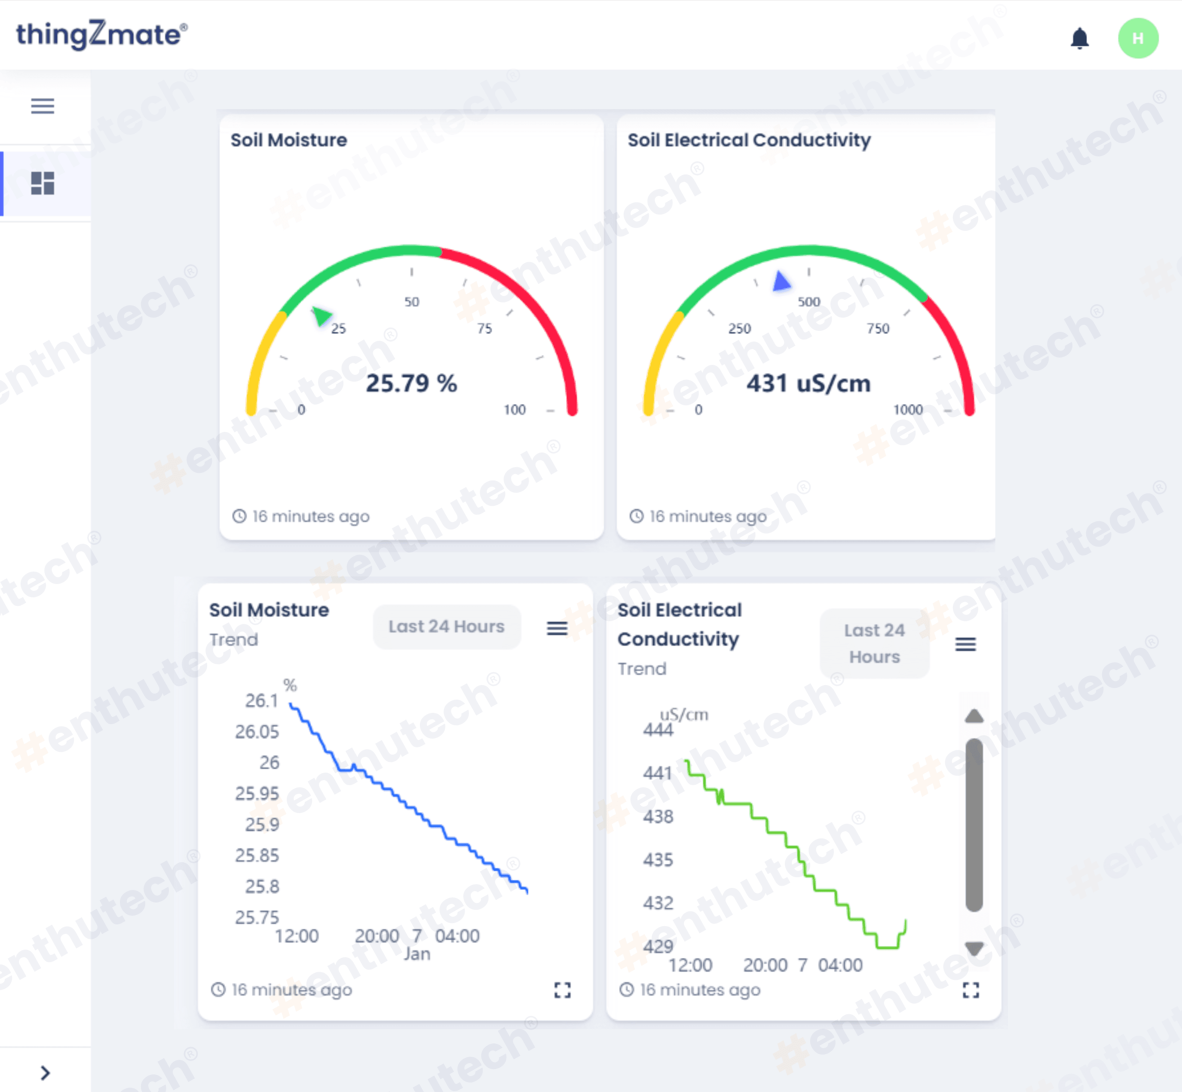Toggle the sidebar hamburger menu
The width and height of the screenshot is (1182, 1092).
pos(43,106)
